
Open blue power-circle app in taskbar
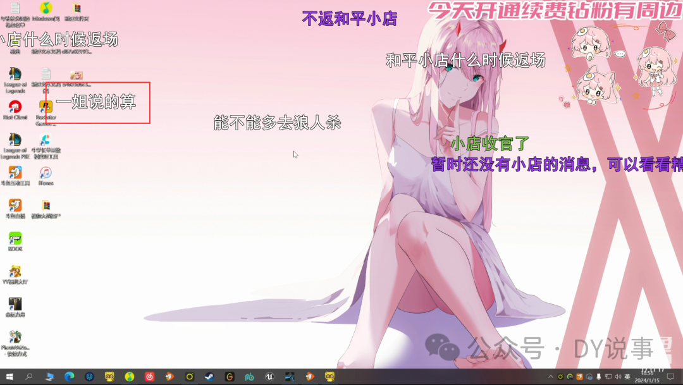pyautogui.click(x=89, y=377)
